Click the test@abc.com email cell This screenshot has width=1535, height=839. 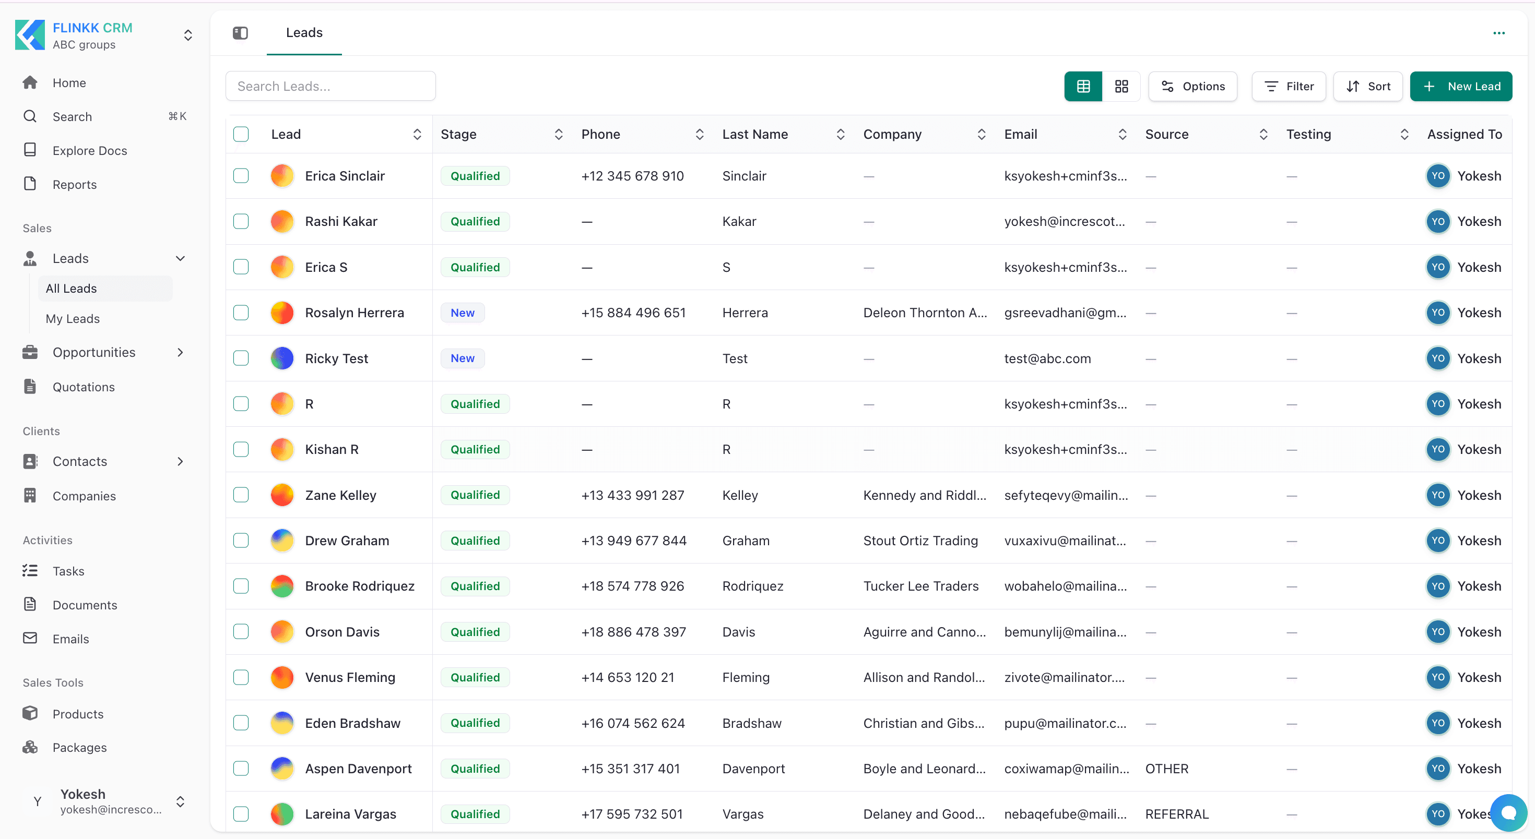[1047, 358]
